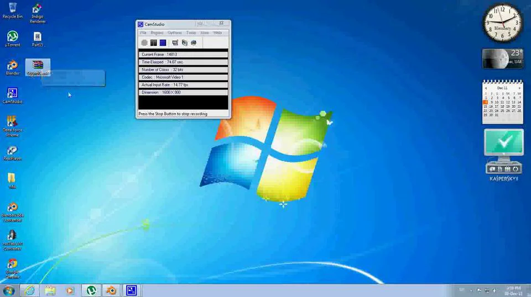Click the third small Kaspersky gadget icon
Screen dimensions: 531x297
[508, 169]
